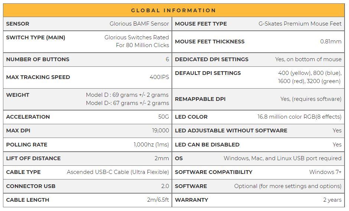The width and height of the screenshot is (349, 211).
Task: Select the ACCELERATION label
Action: tap(28, 117)
